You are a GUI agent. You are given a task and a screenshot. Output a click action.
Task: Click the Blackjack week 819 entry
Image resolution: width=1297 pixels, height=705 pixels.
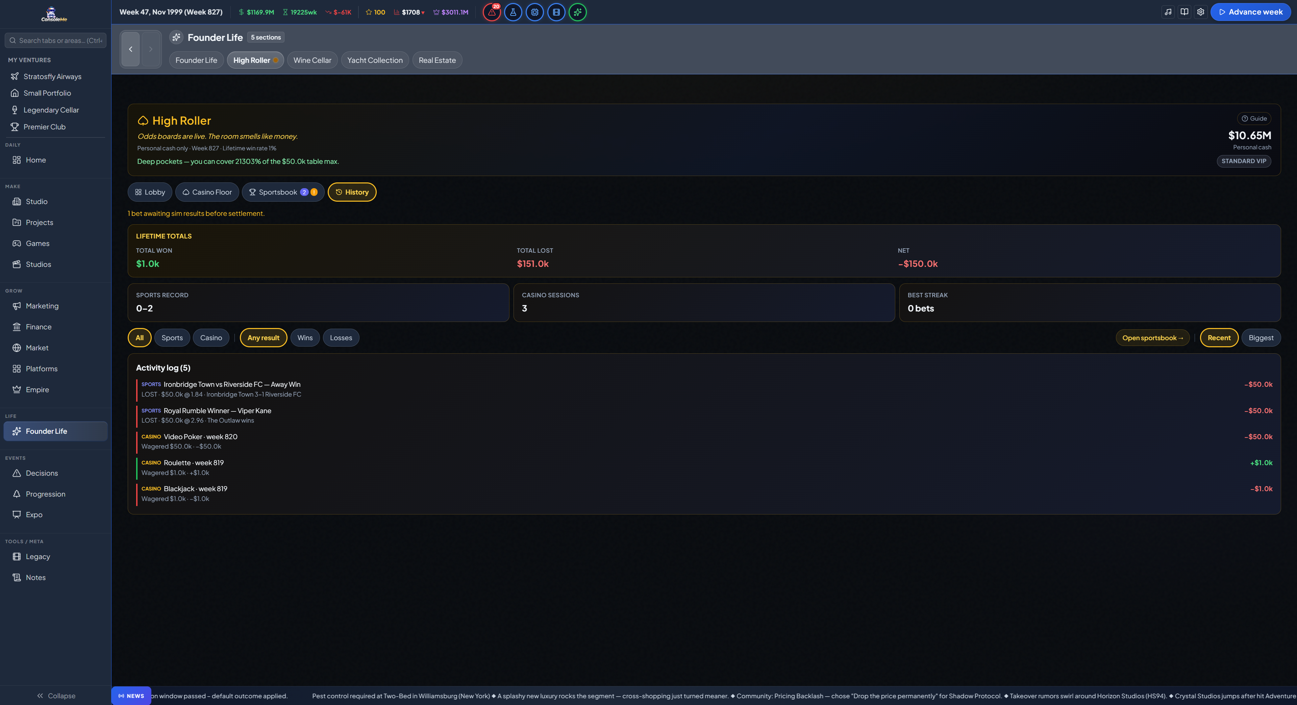point(704,494)
